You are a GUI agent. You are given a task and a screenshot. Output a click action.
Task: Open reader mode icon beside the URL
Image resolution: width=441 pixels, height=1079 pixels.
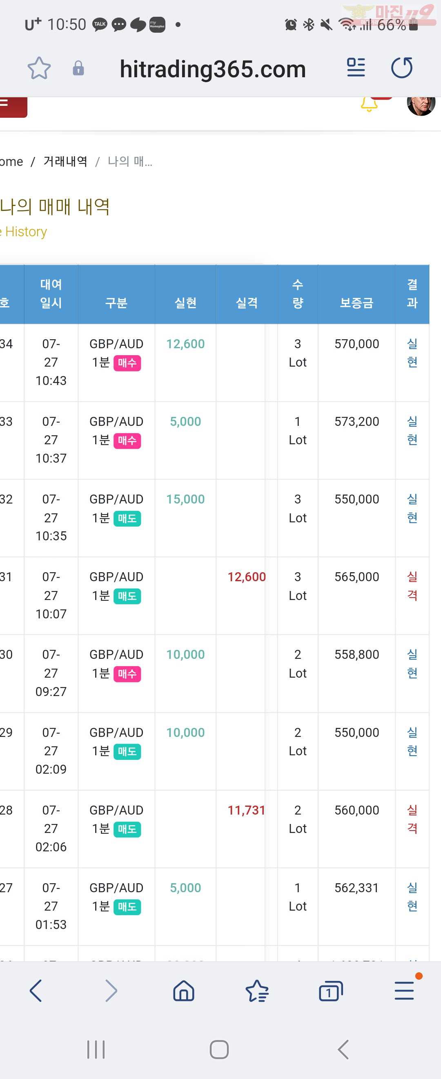[x=356, y=68]
